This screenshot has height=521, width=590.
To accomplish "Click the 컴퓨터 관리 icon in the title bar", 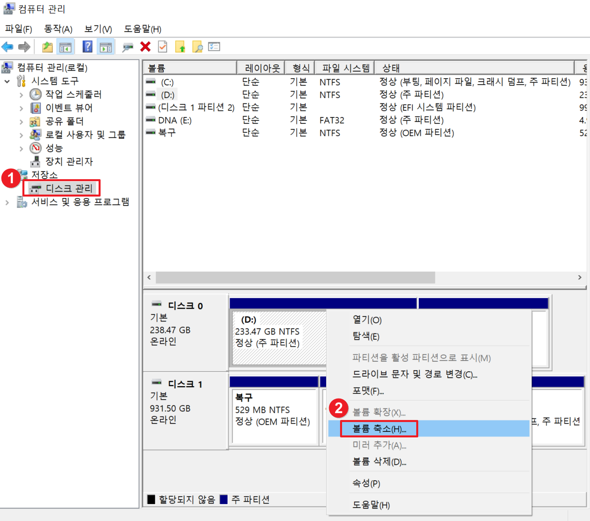I will [x=8, y=8].
